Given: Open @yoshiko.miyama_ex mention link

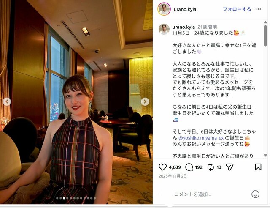Looking at the screenshot, I should tap(201, 138).
